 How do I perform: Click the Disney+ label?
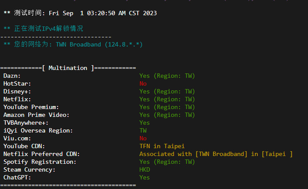pos(17,91)
